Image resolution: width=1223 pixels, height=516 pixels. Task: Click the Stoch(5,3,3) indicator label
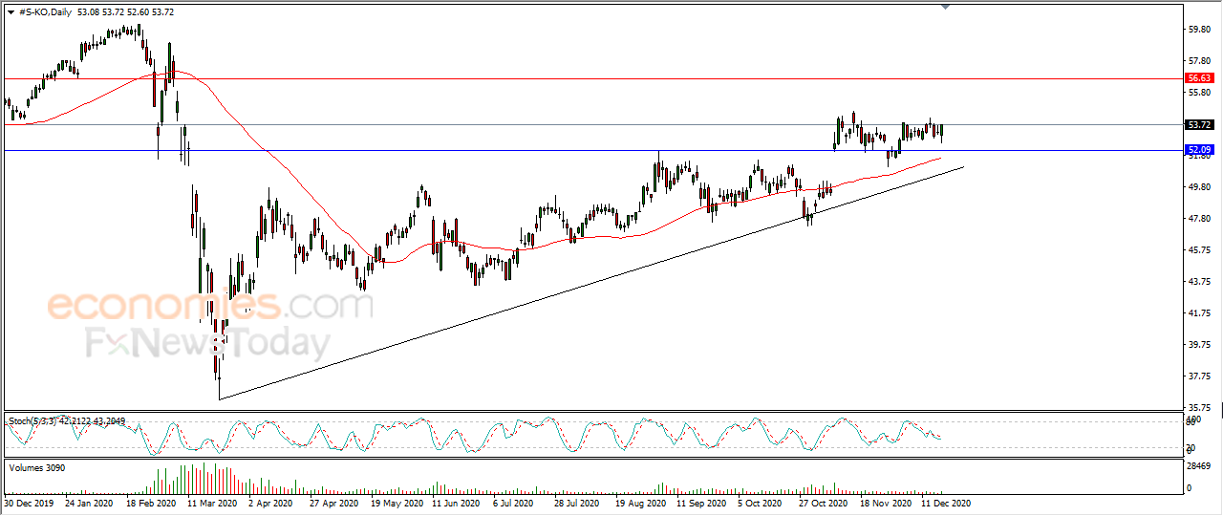(x=37, y=420)
